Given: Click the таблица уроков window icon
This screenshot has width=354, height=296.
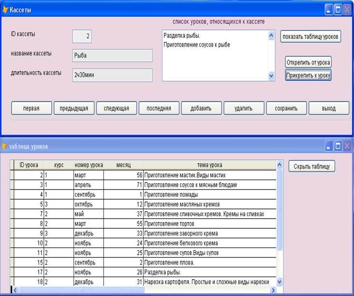Looking at the screenshot, I should point(5,146).
